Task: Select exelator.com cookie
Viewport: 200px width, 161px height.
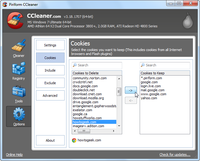Action: [x=94, y=110]
